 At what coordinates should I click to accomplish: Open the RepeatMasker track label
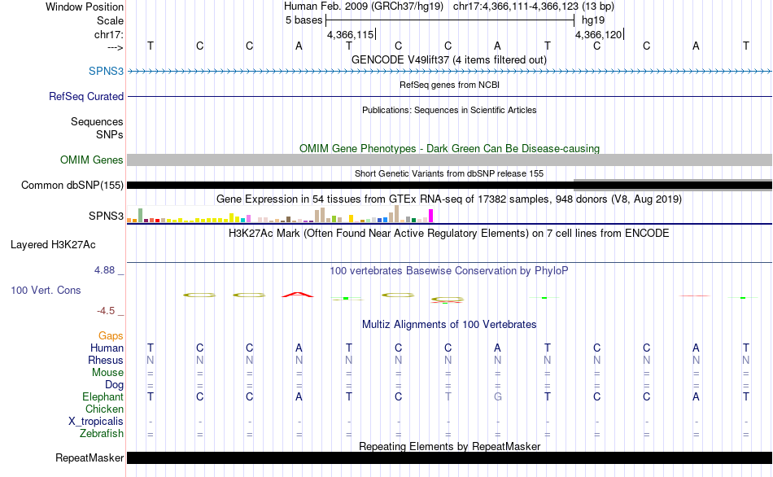tap(90, 457)
